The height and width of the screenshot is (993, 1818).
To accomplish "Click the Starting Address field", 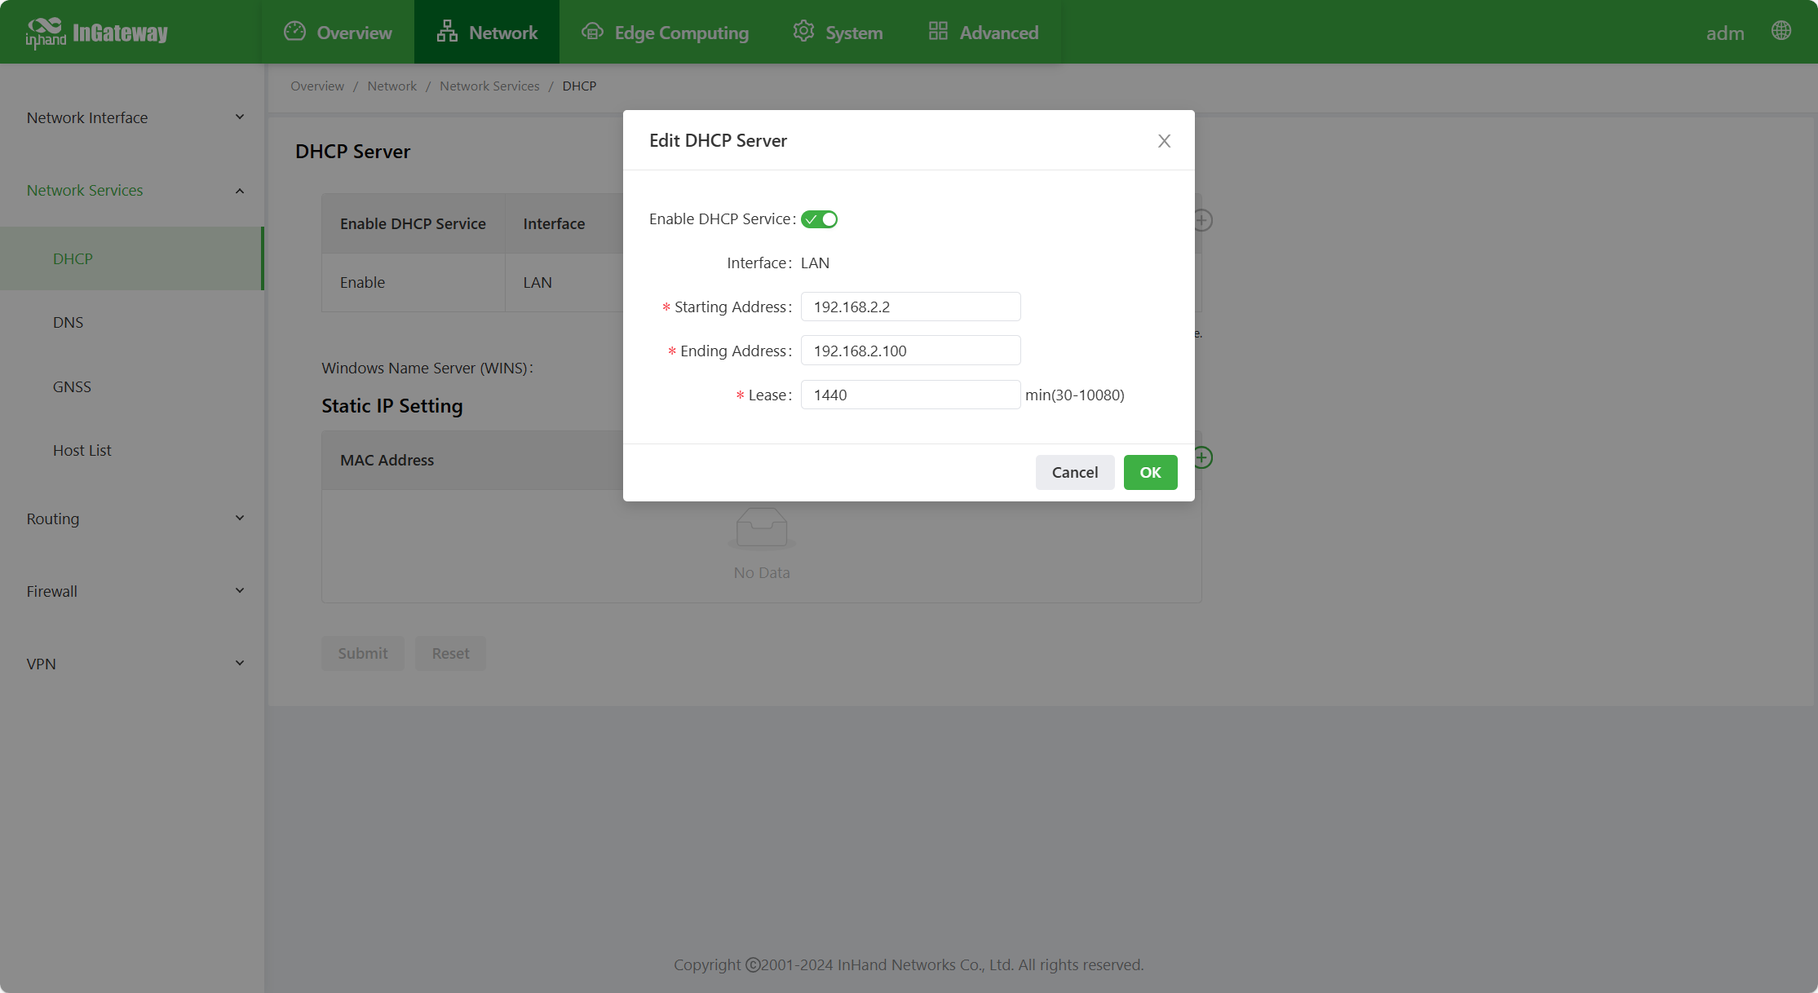I will coord(910,307).
